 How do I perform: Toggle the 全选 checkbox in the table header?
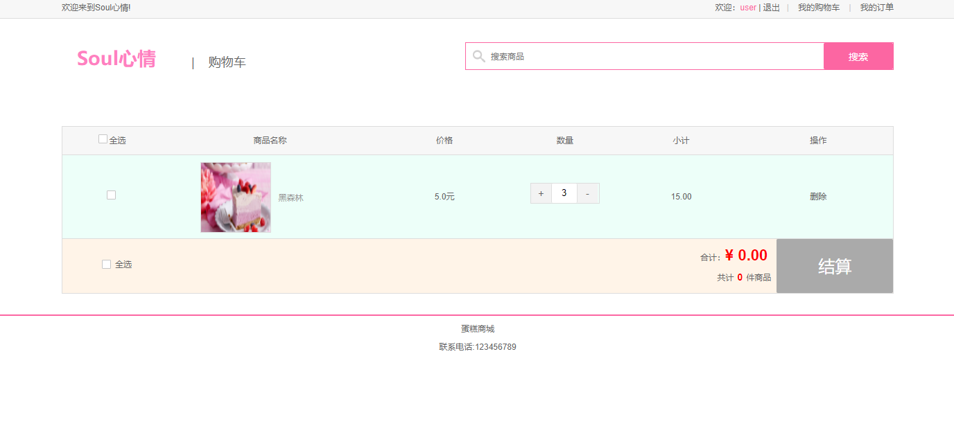102,139
